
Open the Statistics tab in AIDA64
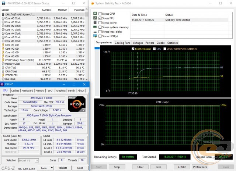pyautogui.click(x=173, y=43)
